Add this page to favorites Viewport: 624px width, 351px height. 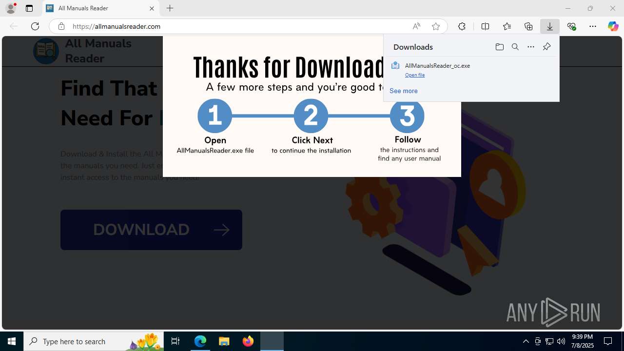436,26
